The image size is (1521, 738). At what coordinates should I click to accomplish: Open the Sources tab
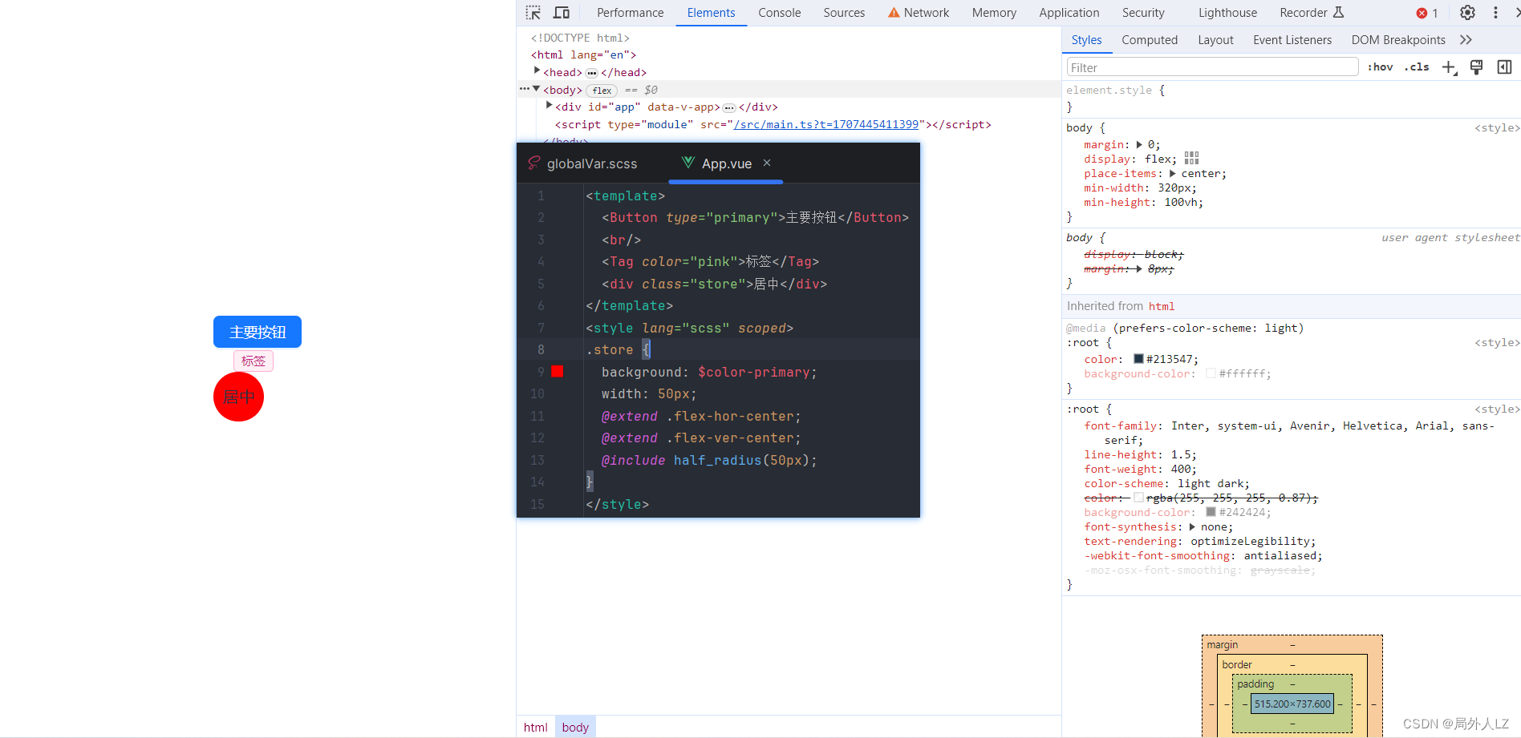pos(844,13)
